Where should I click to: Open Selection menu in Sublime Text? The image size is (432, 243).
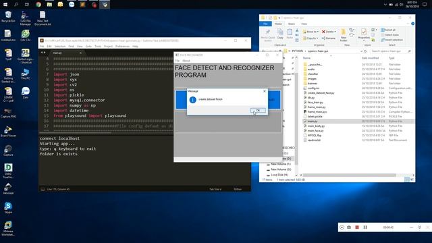pyautogui.click(x=60, y=47)
